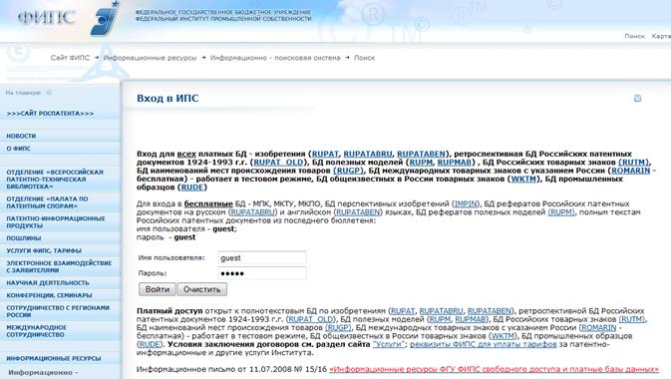Click the Пароль password field
Viewport: 671px width, 379px height.
pyautogui.click(x=262, y=273)
